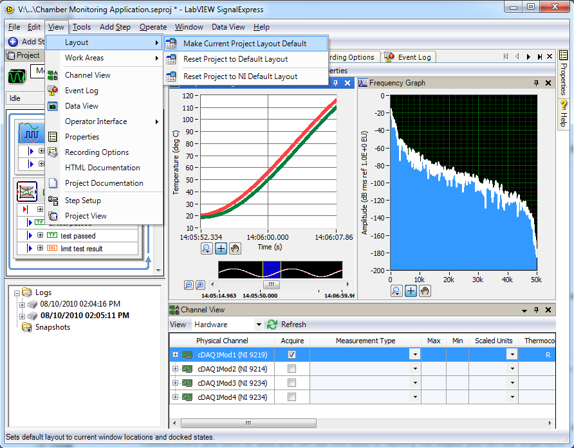Viewport: 574px width, 448px height.
Task: Select cursor crosshair tool under temperature graph
Action: coord(221,249)
